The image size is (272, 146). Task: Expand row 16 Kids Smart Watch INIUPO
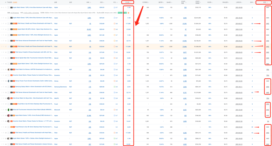pyautogui.click(x=2, y=98)
